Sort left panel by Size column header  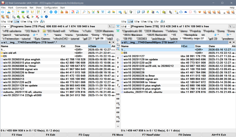tap(81, 46)
